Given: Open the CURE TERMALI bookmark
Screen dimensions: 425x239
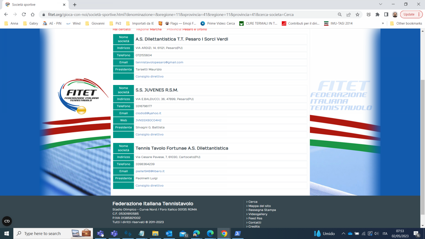Looking at the screenshot, I should click(258, 23).
